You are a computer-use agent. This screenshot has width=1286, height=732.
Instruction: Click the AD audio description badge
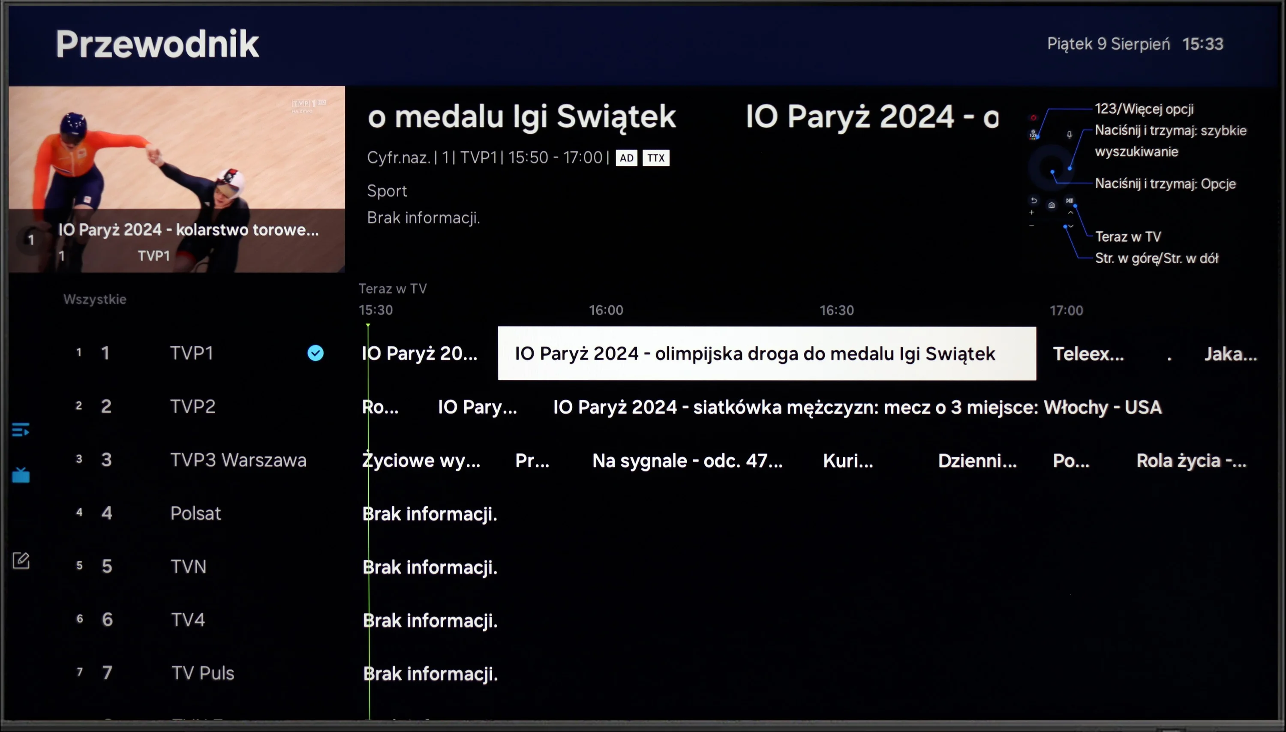tap(626, 158)
